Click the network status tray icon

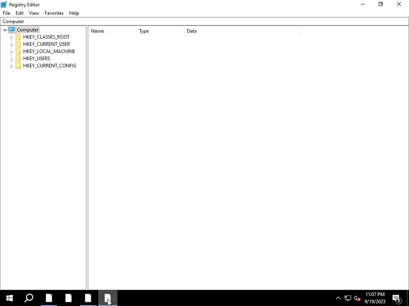[348, 298]
